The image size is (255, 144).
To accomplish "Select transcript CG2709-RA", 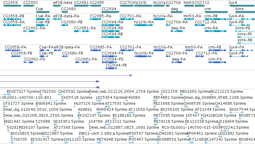I will pyautogui.click(x=168, y=25).
